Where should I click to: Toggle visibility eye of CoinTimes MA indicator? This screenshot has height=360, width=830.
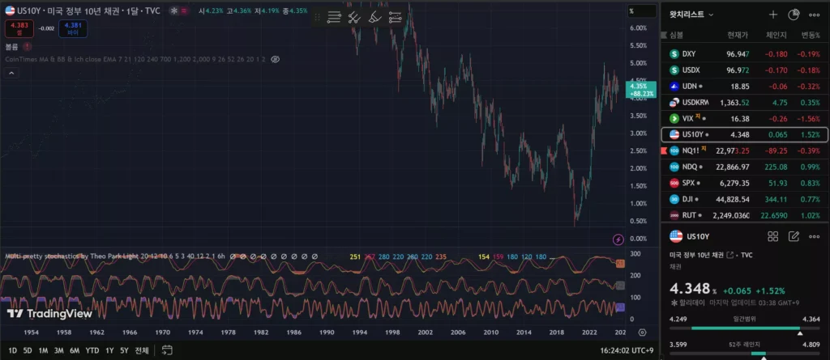coord(275,59)
